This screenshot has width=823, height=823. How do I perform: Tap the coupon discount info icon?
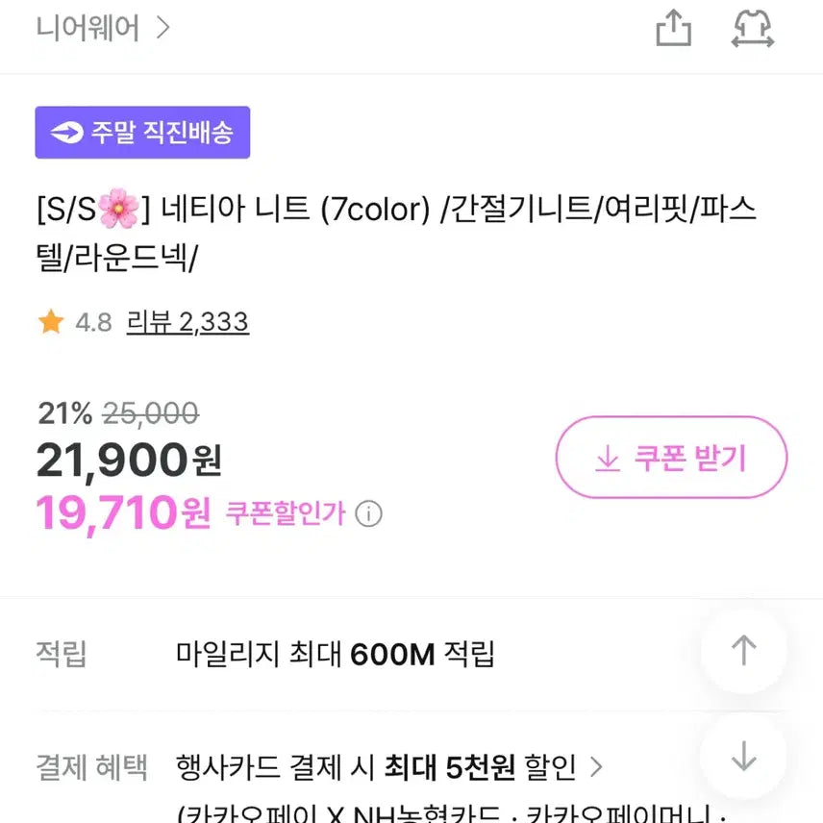coord(368,514)
